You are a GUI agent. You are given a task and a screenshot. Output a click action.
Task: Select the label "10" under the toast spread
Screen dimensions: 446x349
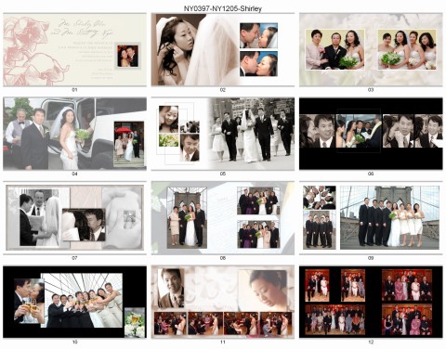coord(74,343)
